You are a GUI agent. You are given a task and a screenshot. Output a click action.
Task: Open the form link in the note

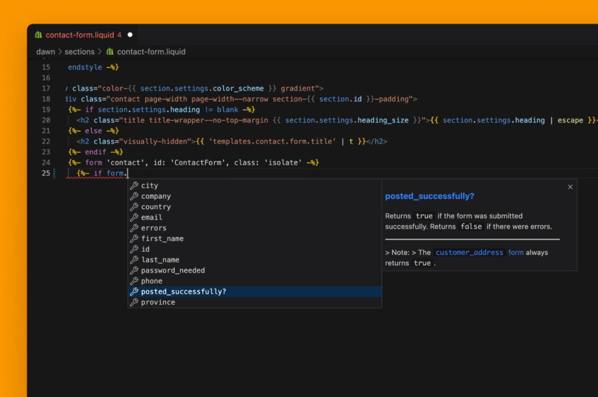pyautogui.click(x=516, y=252)
